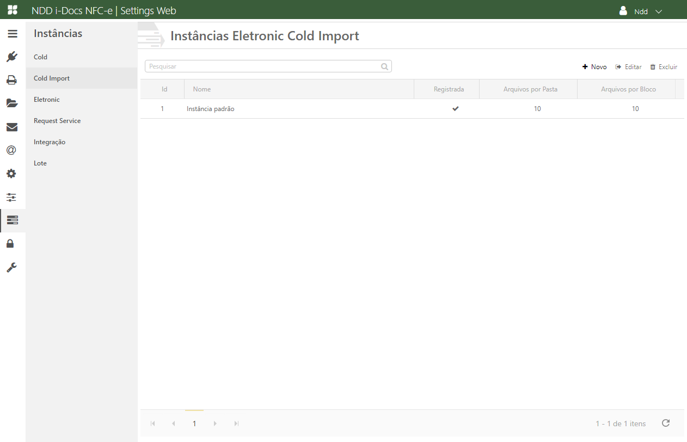The image size is (687, 442).
Task: Click the Pesquisar search field
Action: tap(263, 66)
